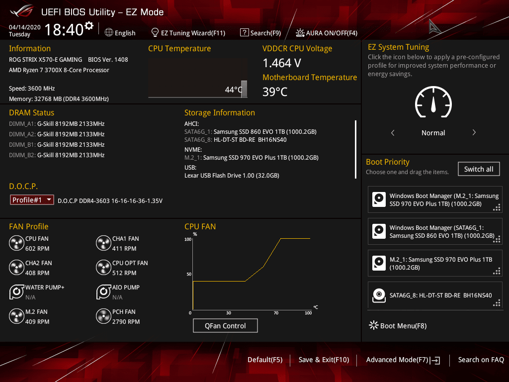Click drag handle on SATA6G_8 boot entry
The height and width of the screenshot is (382, 509).
(497, 303)
